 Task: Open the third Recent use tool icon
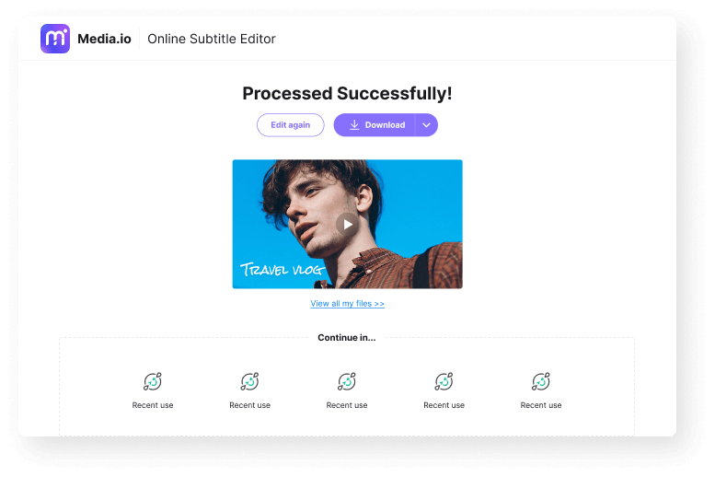[347, 381]
